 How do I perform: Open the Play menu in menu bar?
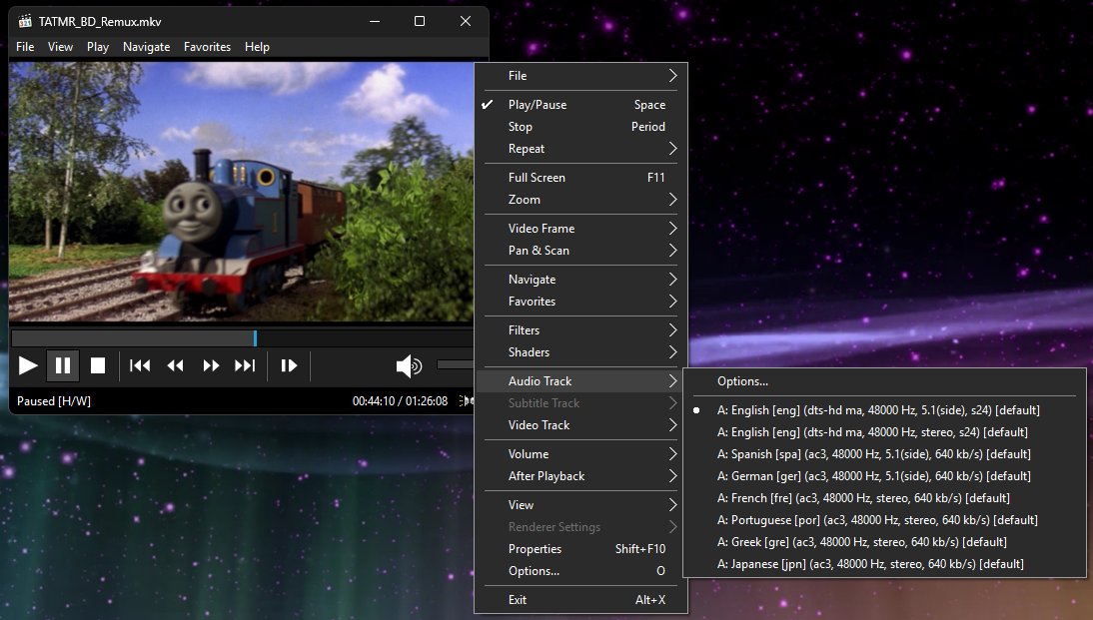point(98,47)
